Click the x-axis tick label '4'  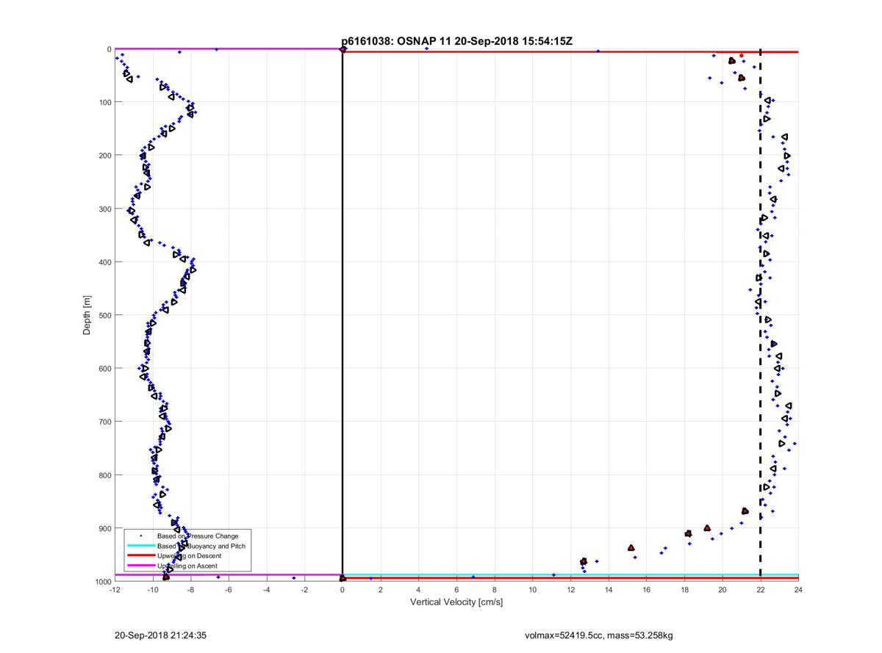click(x=418, y=589)
